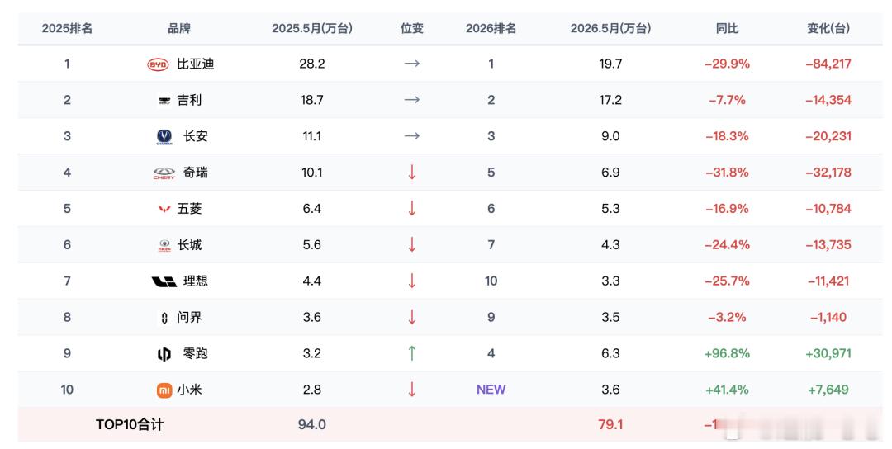Select the 奇瑞 brand name
Image resolution: width=892 pixels, height=449 pixels.
[195, 173]
